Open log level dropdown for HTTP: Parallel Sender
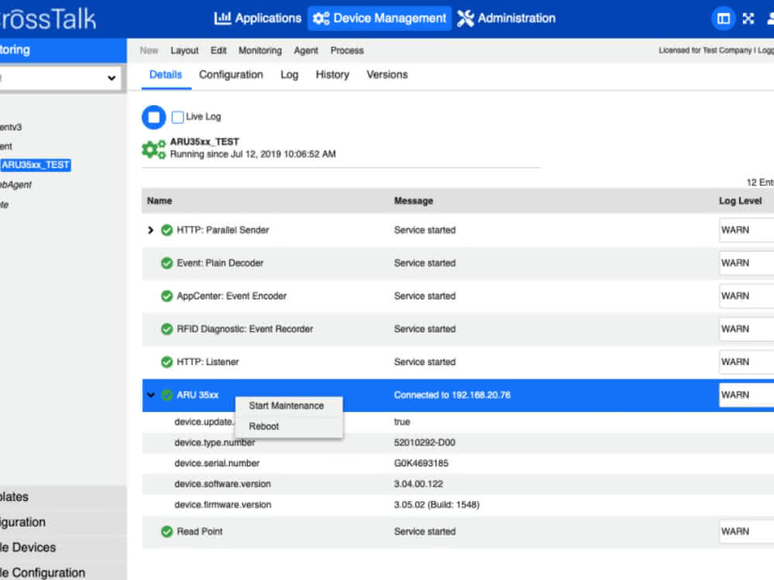The width and height of the screenshot is (774, 580). pyautogui.click(x=746, y=230)
